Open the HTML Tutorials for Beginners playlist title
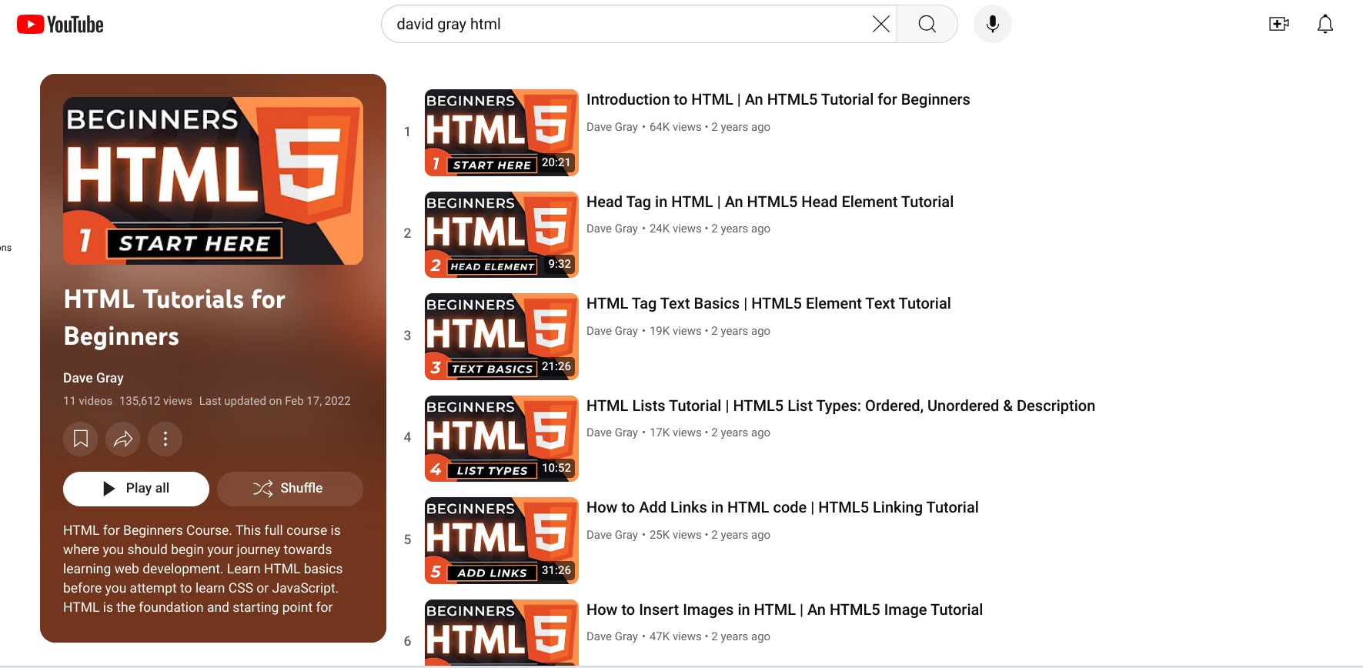This screenshot has width=1363, height=668. 175,318
